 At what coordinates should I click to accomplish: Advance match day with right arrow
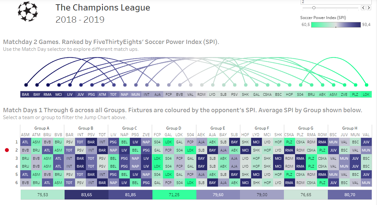368,8
